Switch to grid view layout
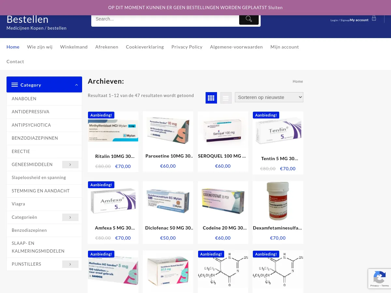The height and width of the screenshot is (293, 391). click(211, 98)
